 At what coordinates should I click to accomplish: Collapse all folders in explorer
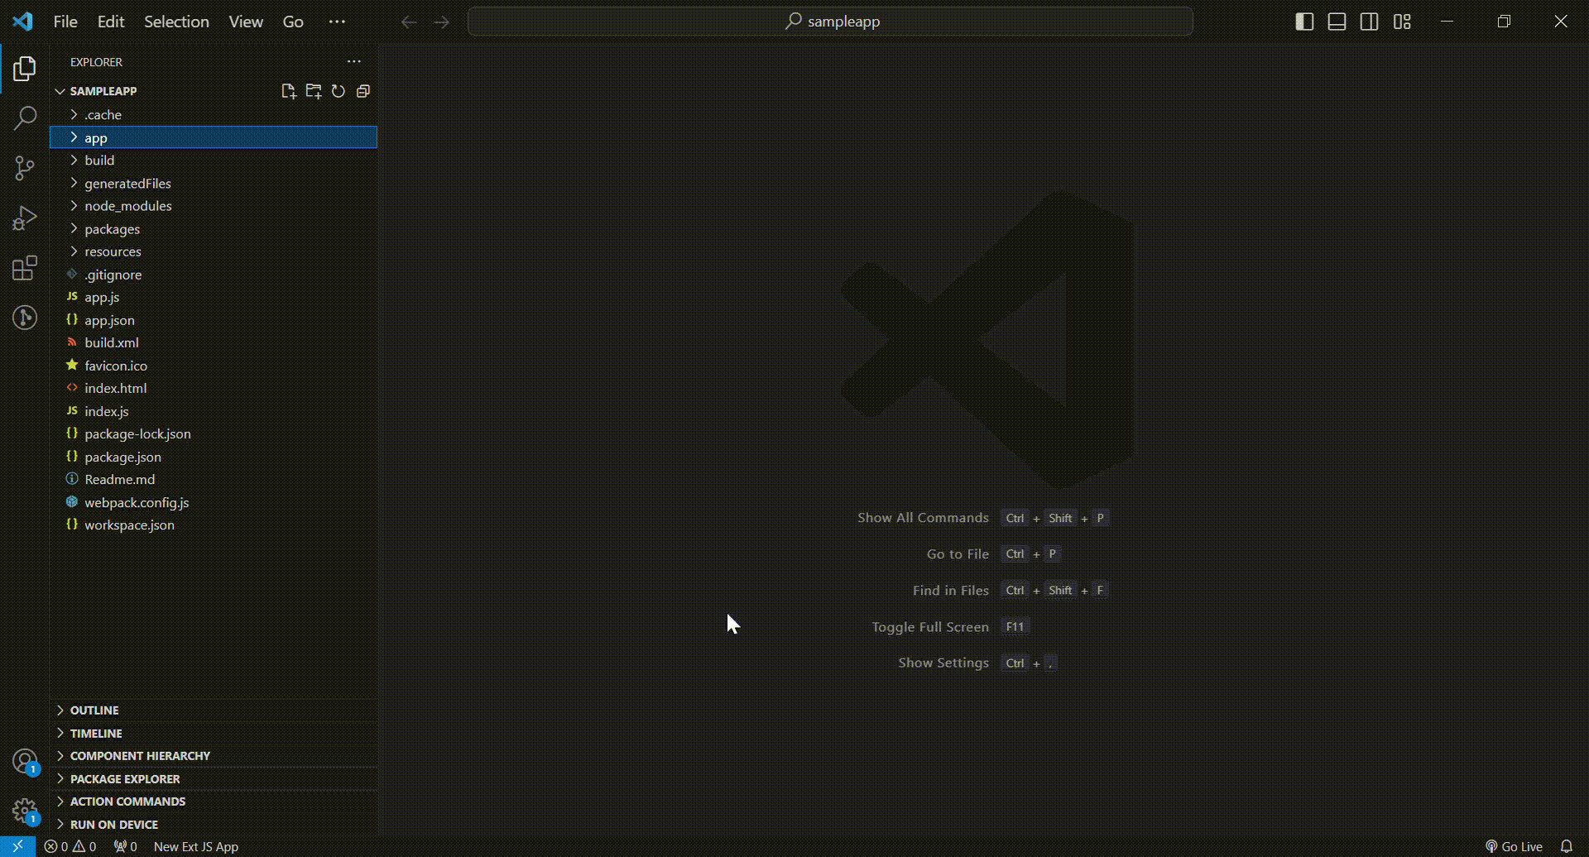tap(362, 91)
